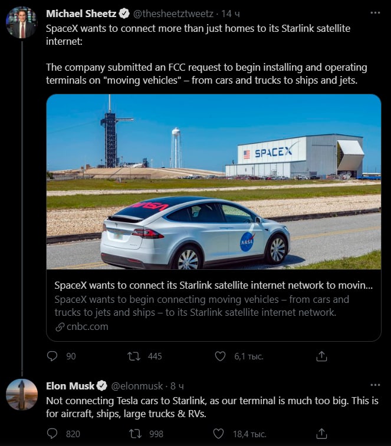Like Michael Sheetz's tweet

220,356
